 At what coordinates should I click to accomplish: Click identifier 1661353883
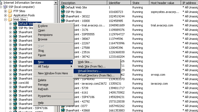click(x=117, y=110)
